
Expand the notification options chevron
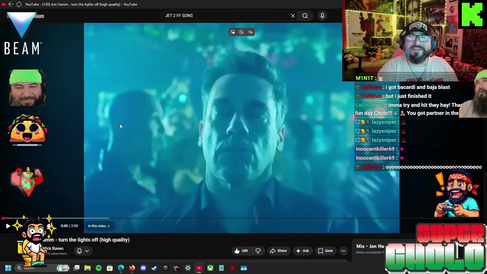click(87, 251)
